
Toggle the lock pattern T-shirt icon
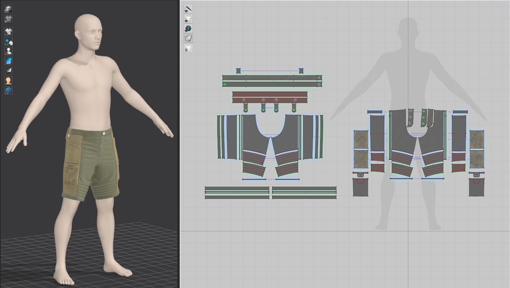point(188,48)
